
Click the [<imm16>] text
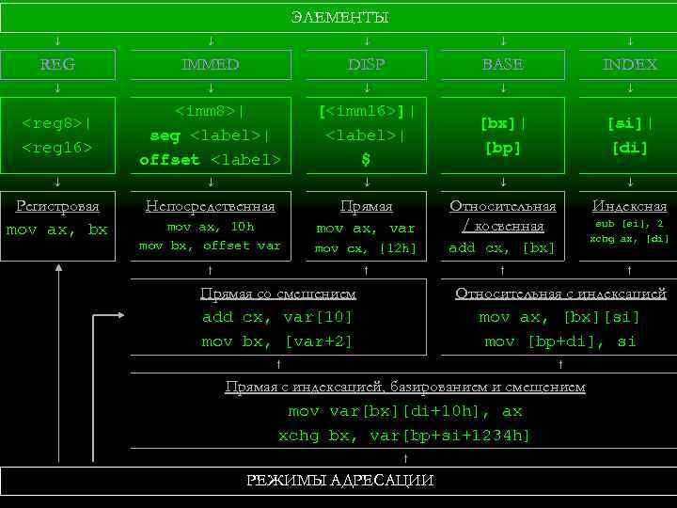coord(362,111)
